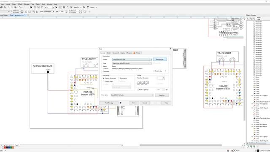Open the Options gear icon

click(x=84, y=8)
